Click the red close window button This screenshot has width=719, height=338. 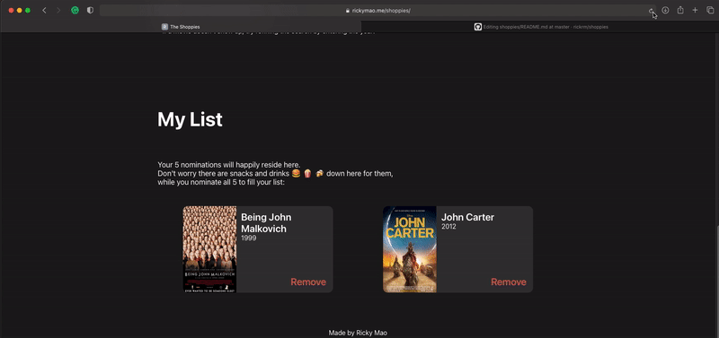[11, 11]
